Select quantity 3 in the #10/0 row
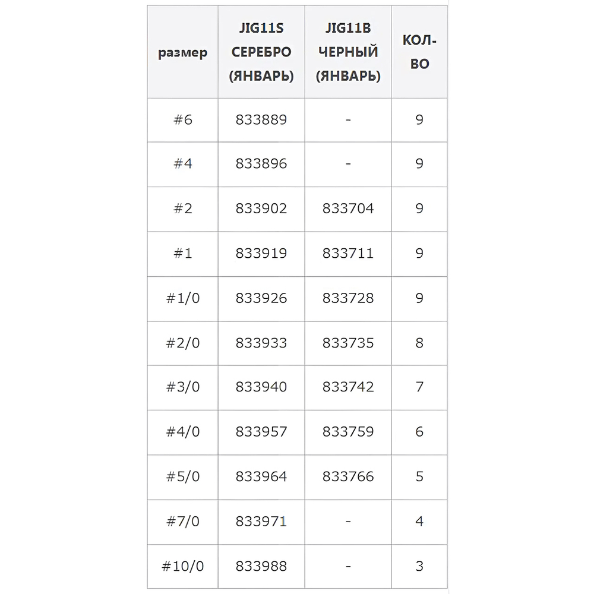 click(419, 566)
